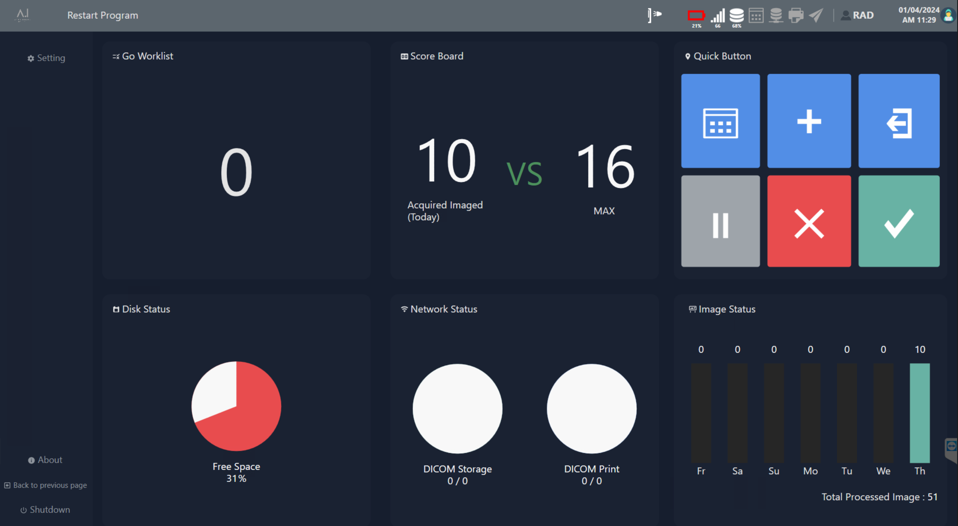Click the TeamViewer side tab at the right edge
This screenshot has height=526, width=958.
tap(951, 450)
